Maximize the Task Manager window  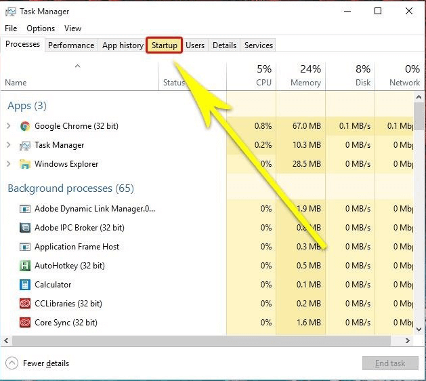(x=378, y=11)
